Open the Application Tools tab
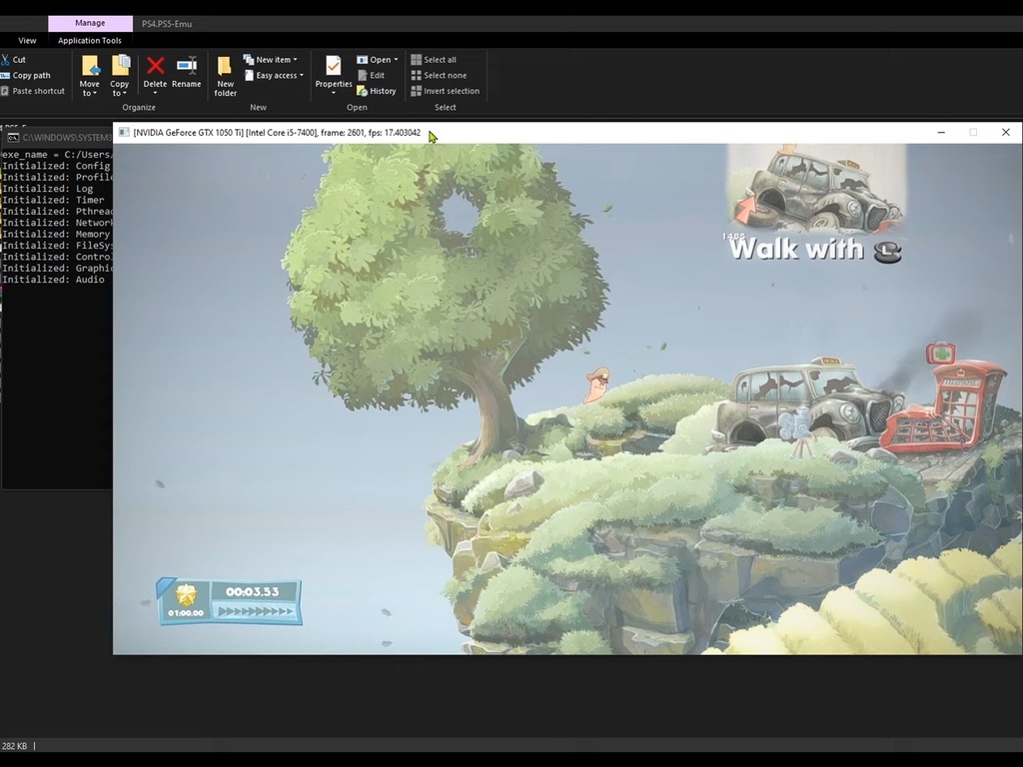Viewport: 1023px width, 767px height. click(x=89, y=40)
